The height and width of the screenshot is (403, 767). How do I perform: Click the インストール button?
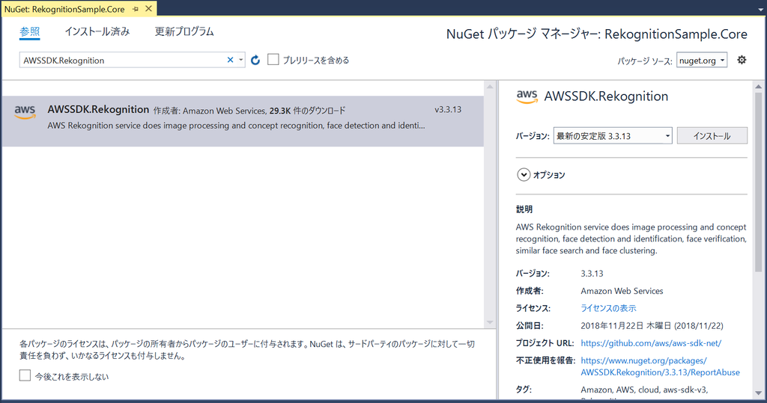coord(712,136)
